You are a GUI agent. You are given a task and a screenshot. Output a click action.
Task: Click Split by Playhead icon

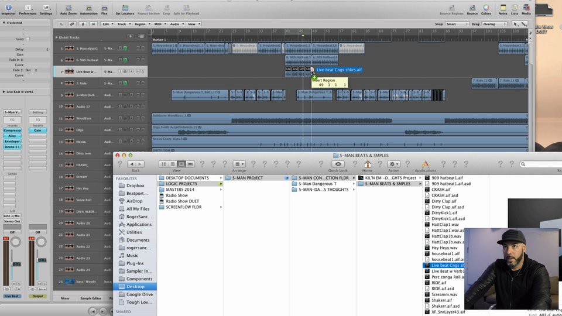pos(186,8)
